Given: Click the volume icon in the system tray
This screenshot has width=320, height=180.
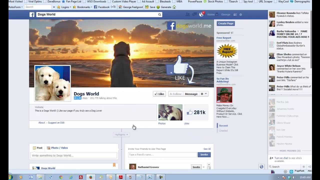Looking at the screenshot, I should 294,177.
